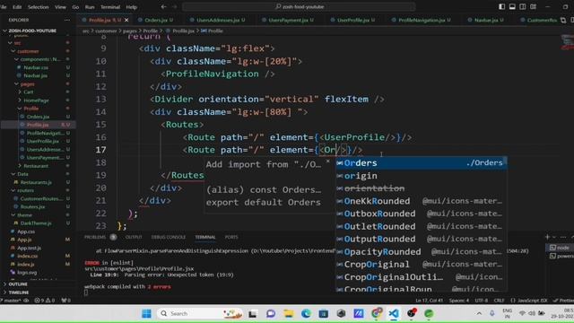This screenshot has width=574, height=323.
Task: Switch to the PROBLEMS panel tab
Action: 95,237
